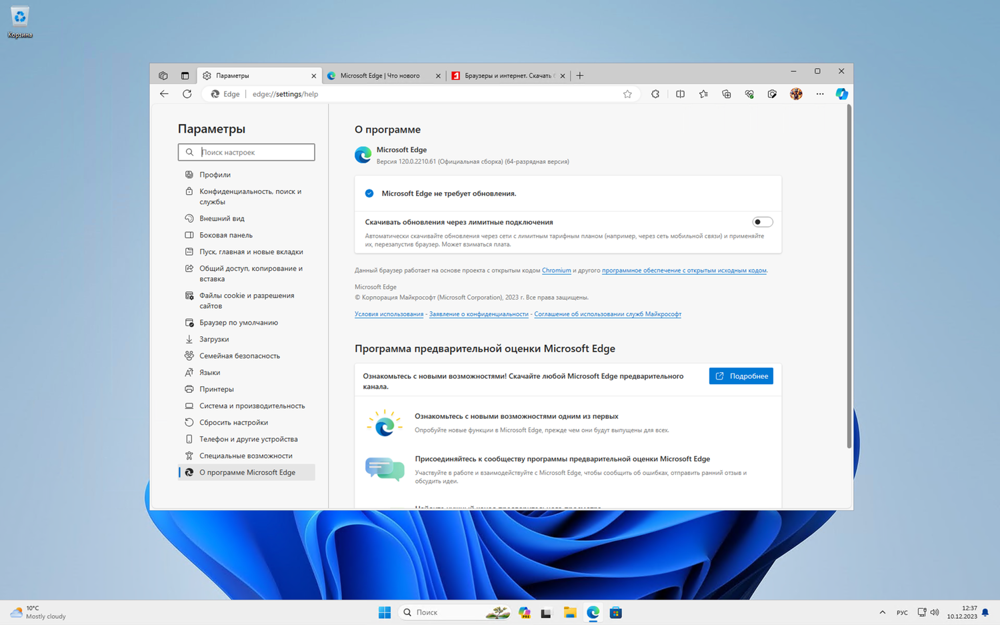
Task: Open the clock and date flyout
Action: click(962, 612)
